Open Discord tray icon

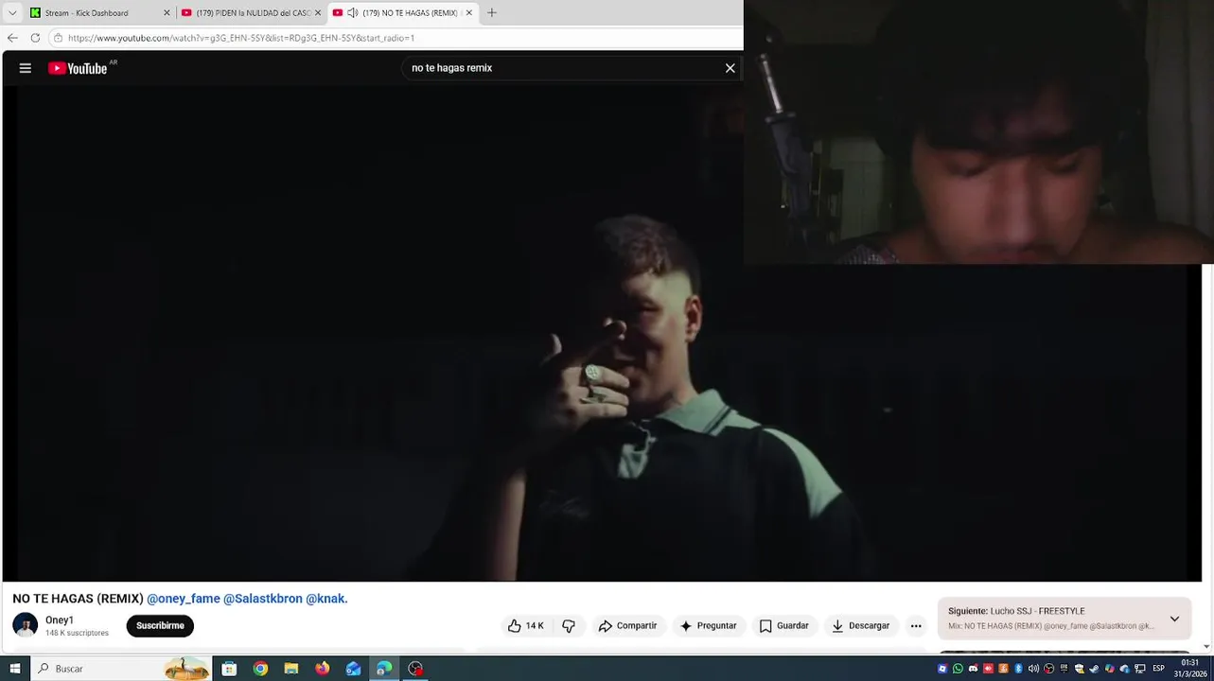973,669
